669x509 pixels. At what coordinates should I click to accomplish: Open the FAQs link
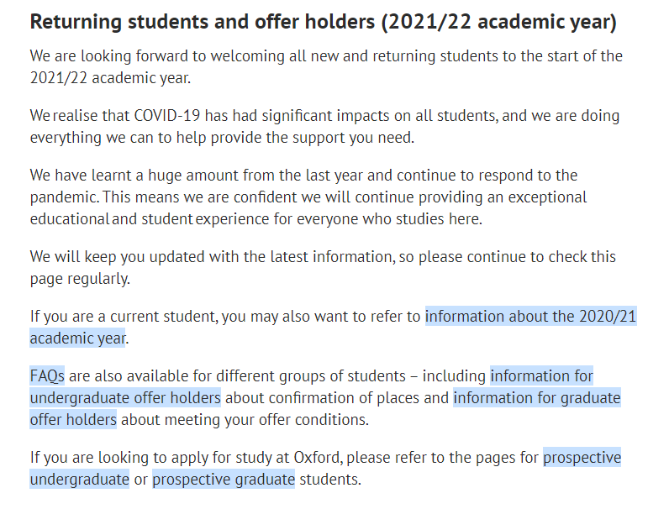47,376
